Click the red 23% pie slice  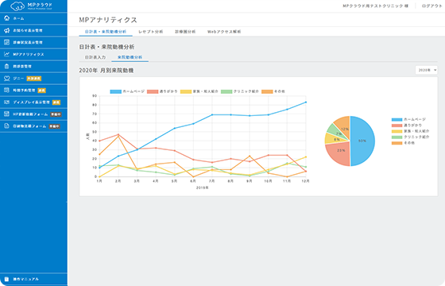pos(339,154)
